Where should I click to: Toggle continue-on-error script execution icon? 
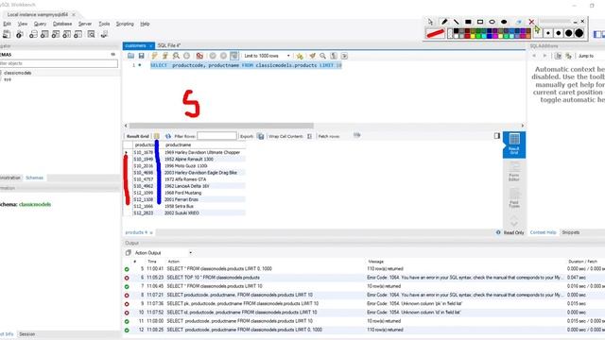pos(199,56)
